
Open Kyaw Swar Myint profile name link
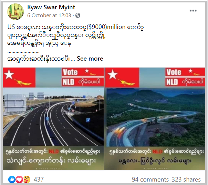pos(51,7)
